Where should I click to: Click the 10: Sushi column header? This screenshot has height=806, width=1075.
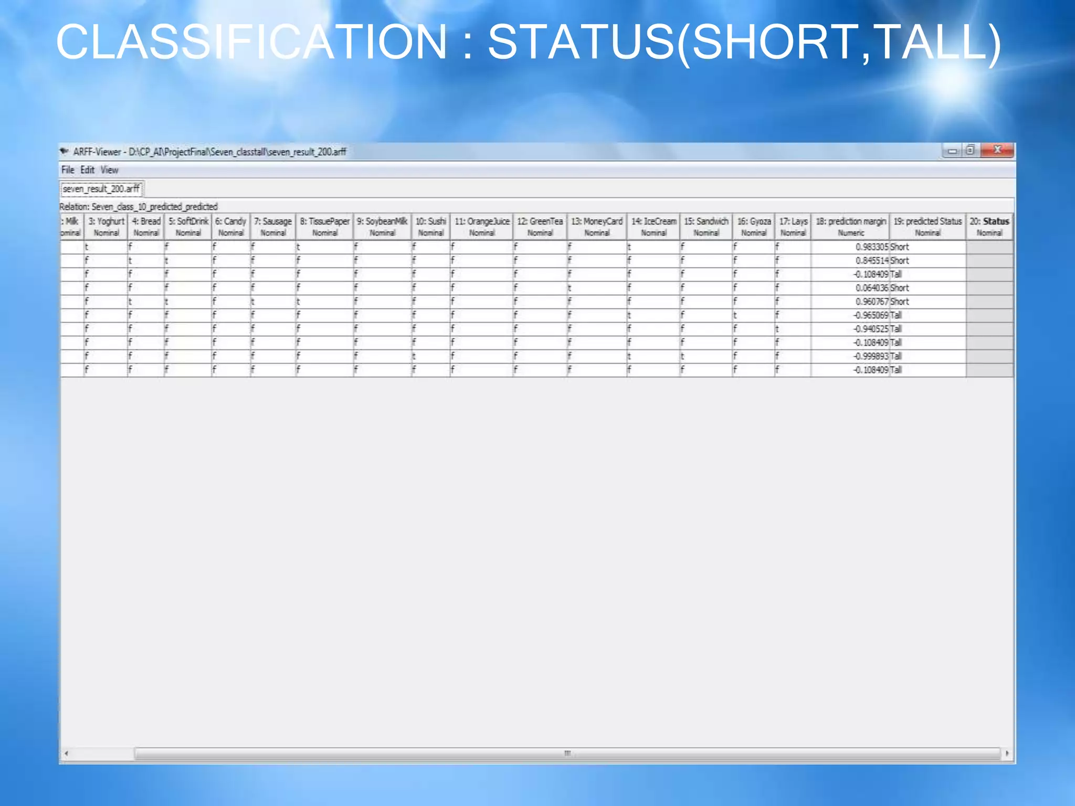(x=430, y=227)
